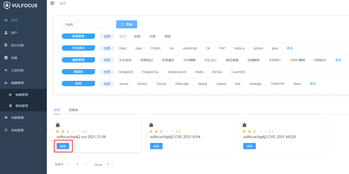Click bug icon on log4j2-rce-2021-12-09 card
Image resolution: width=349 pixels, height=174 pixels.
coord(58,125)
